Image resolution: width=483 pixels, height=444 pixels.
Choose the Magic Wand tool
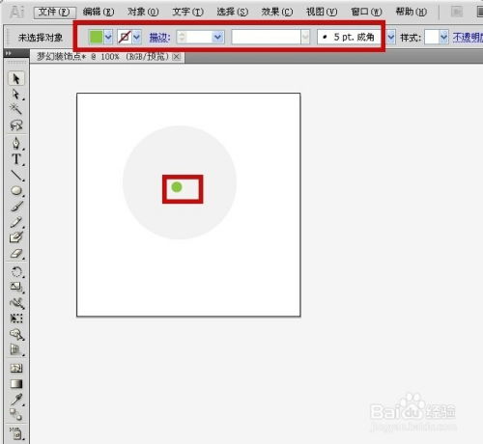click(x=15, y=109)
